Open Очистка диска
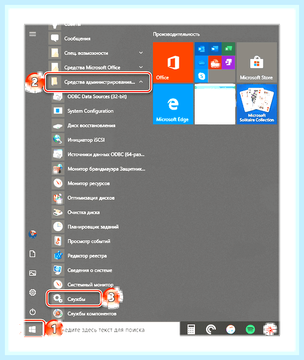The image size is (304, 360). (x=98, y=213)
